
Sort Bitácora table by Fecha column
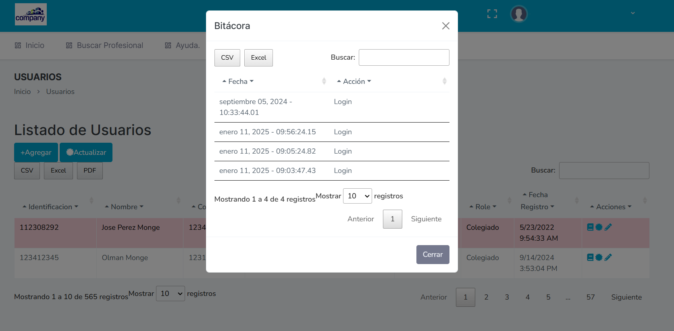pos(238,81)
